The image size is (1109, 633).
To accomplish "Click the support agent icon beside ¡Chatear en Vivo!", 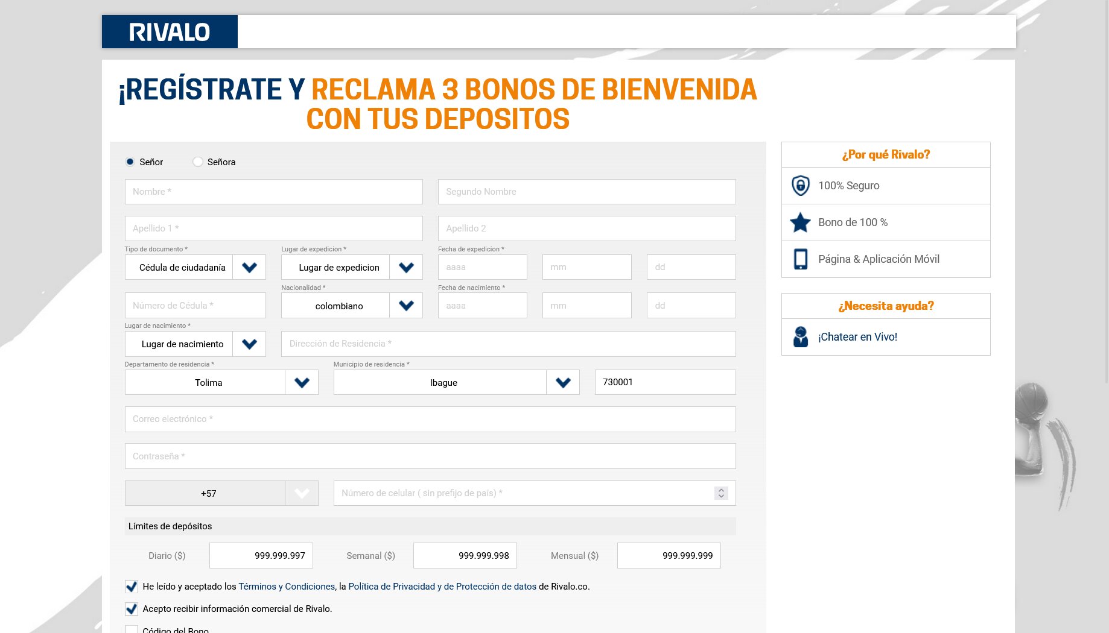I will (x=800, y=337).
